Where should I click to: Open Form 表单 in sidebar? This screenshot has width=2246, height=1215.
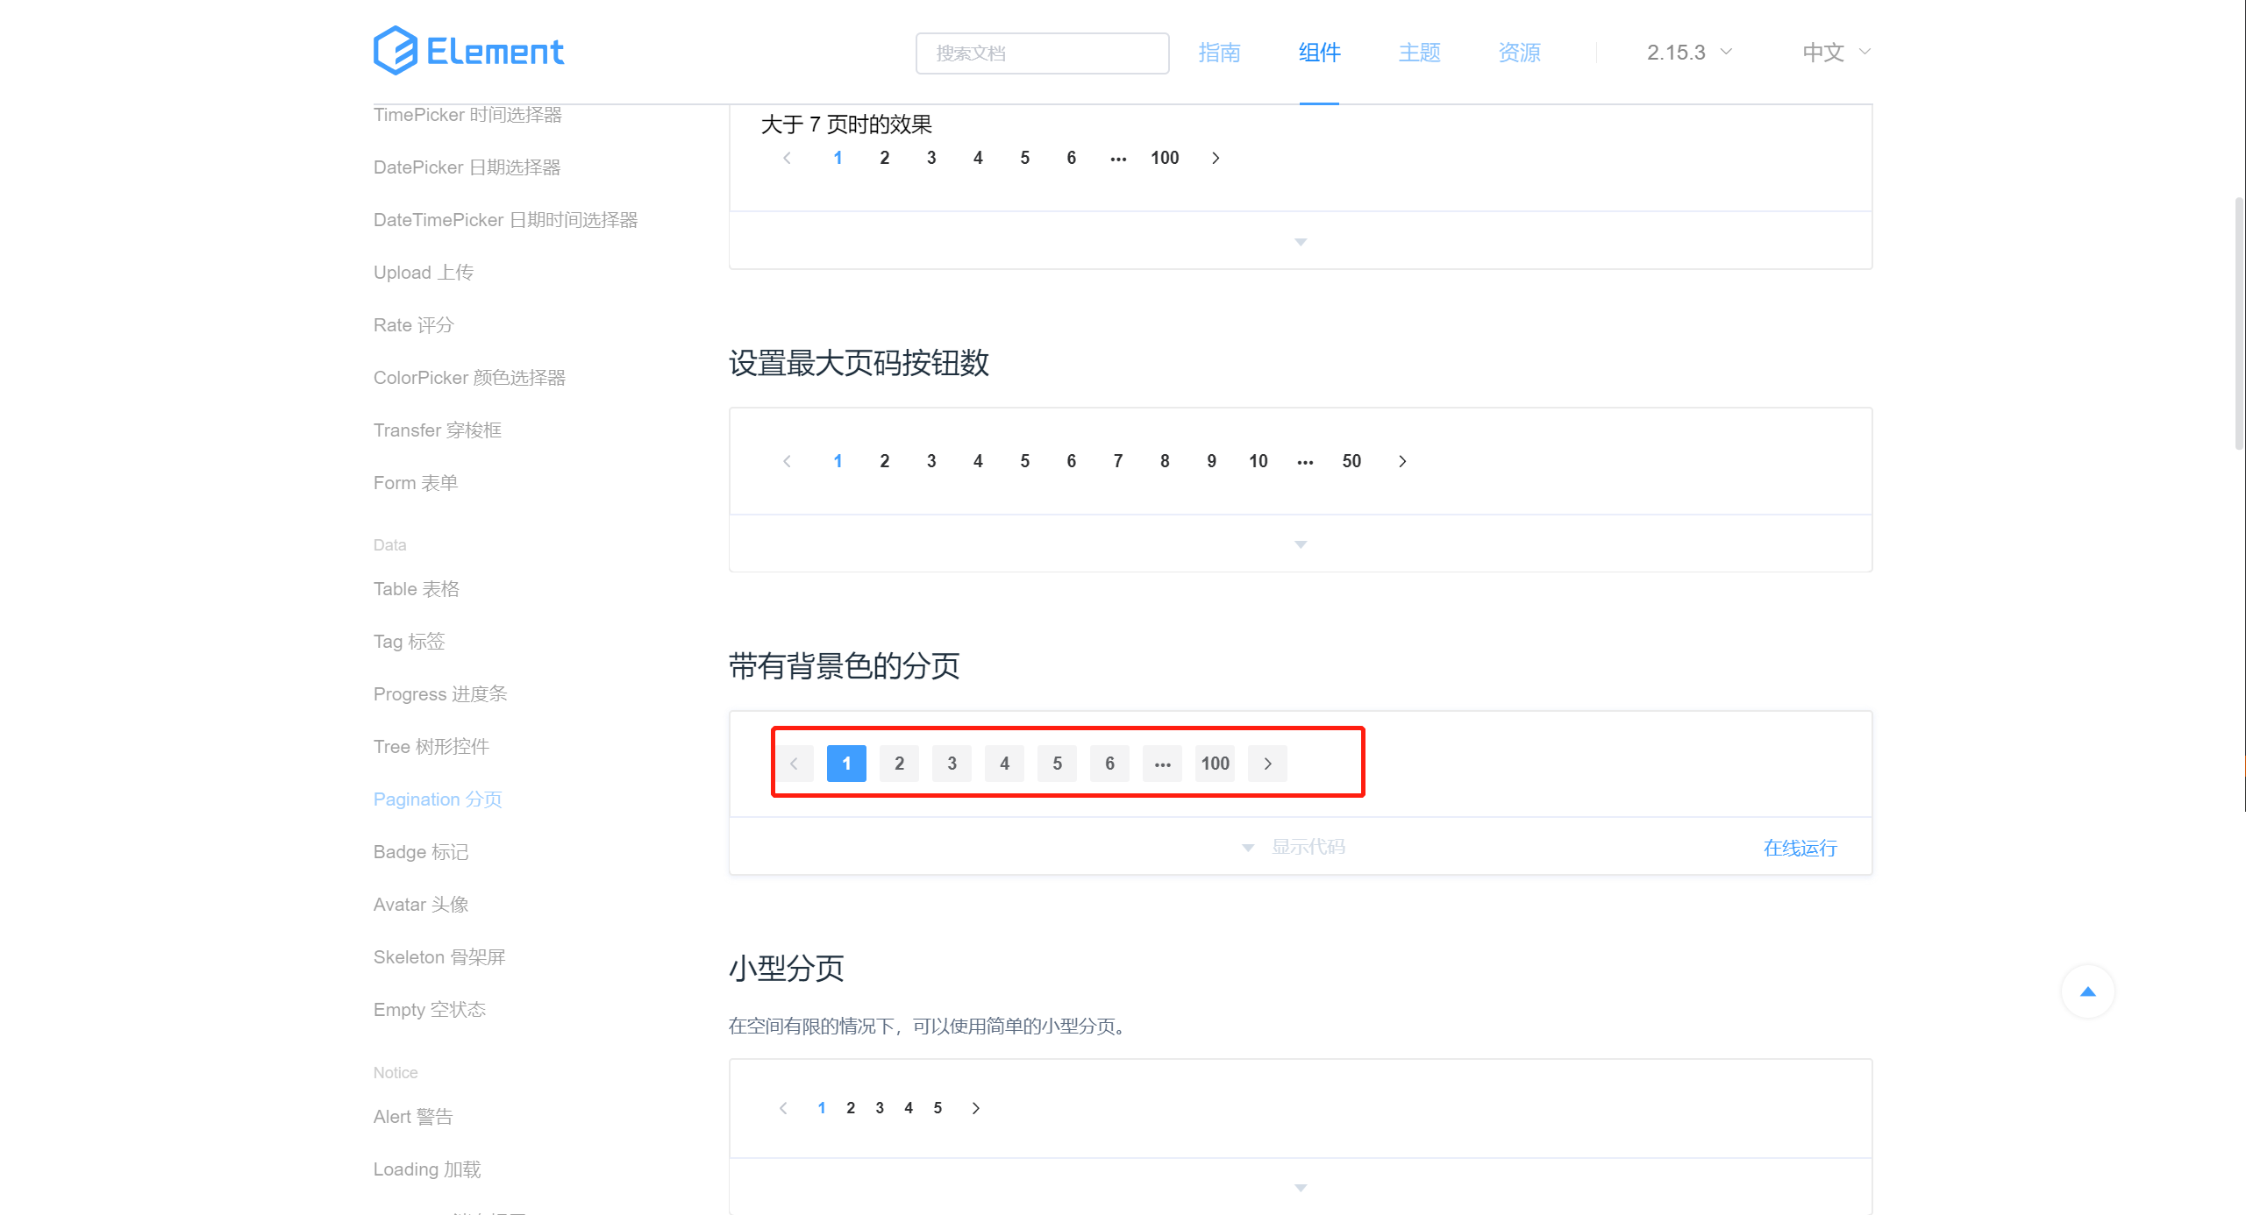click(415, 483)
